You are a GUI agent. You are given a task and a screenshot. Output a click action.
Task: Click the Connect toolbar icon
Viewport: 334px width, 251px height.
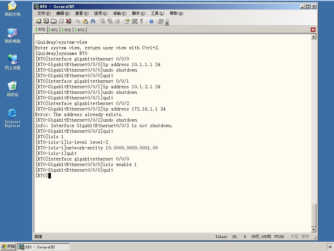tap(38, 21)
